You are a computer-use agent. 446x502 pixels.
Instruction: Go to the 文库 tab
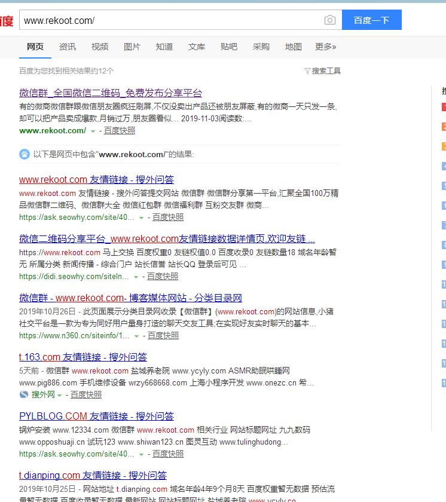[x=197, y=47]
